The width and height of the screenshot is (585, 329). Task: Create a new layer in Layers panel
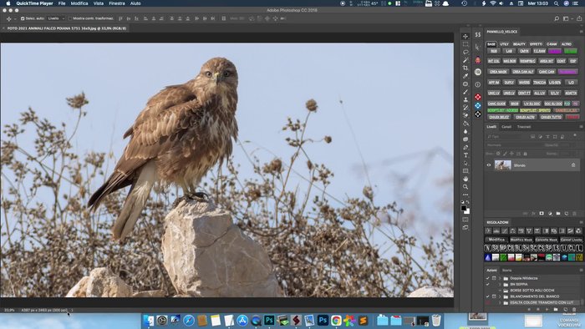pos(567,214)
